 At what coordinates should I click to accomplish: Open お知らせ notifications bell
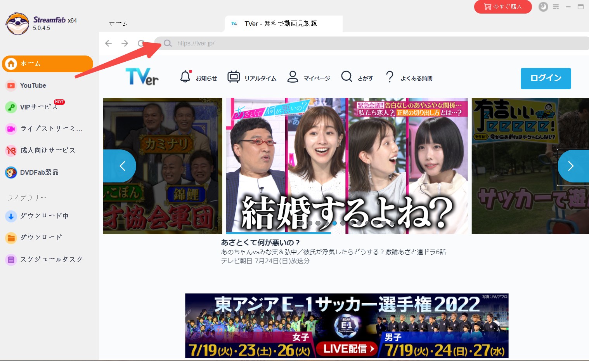pos(185,76)
